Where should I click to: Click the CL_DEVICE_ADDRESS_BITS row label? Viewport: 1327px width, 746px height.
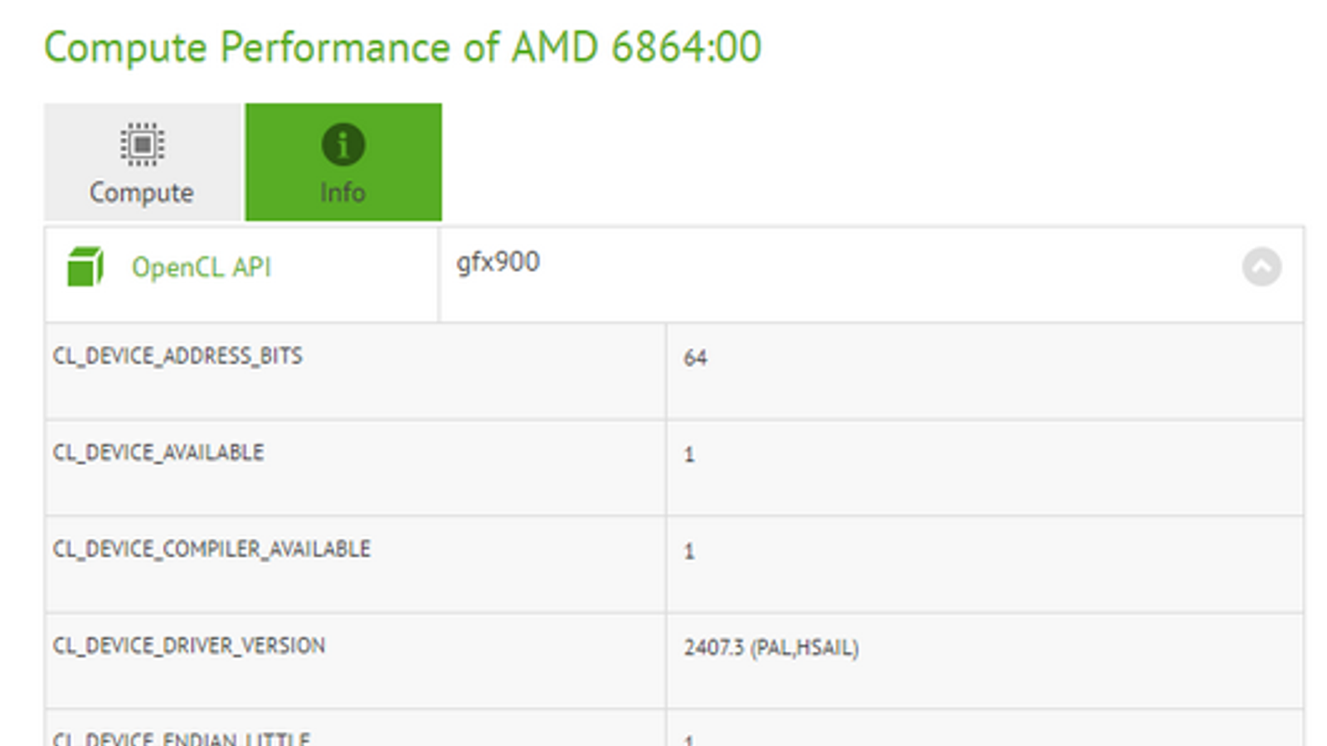(177, 356)
